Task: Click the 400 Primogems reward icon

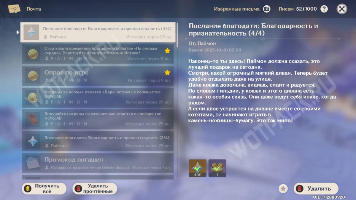Action: 198,168
